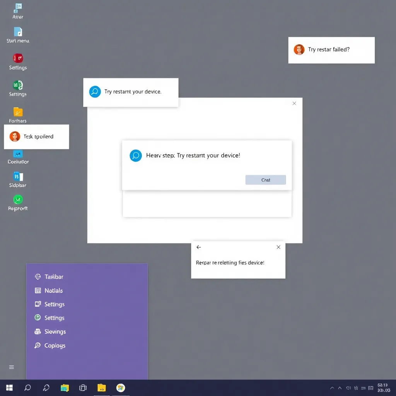Expand the hamburger menu above the taskbar
The height and width of the screenshot is (396, 396).
pyautogui.click(x=12, y=367)
